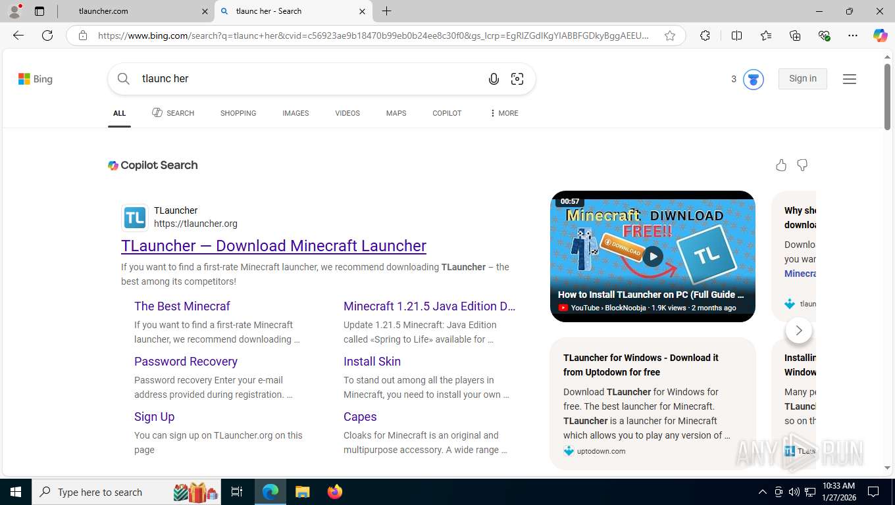Open Firefox from the taskbar
Screen dimensions: 895x505
335,492
